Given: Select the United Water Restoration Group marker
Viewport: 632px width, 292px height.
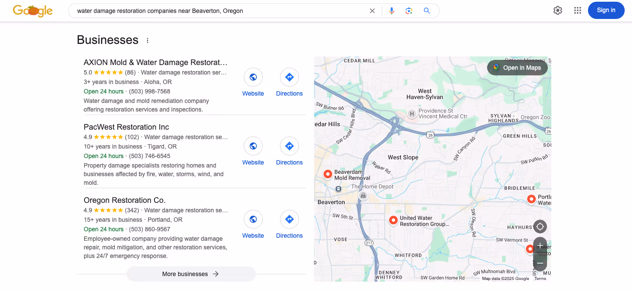Looking at the screenshot, I should 393,220.
